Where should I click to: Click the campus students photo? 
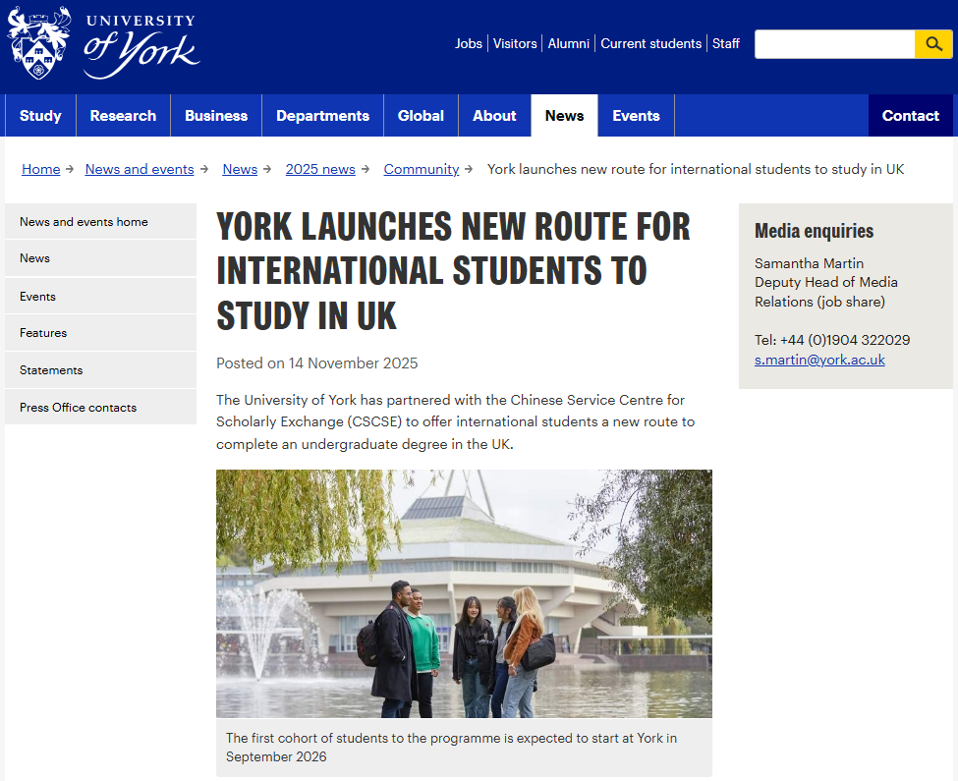pos(464,593)
